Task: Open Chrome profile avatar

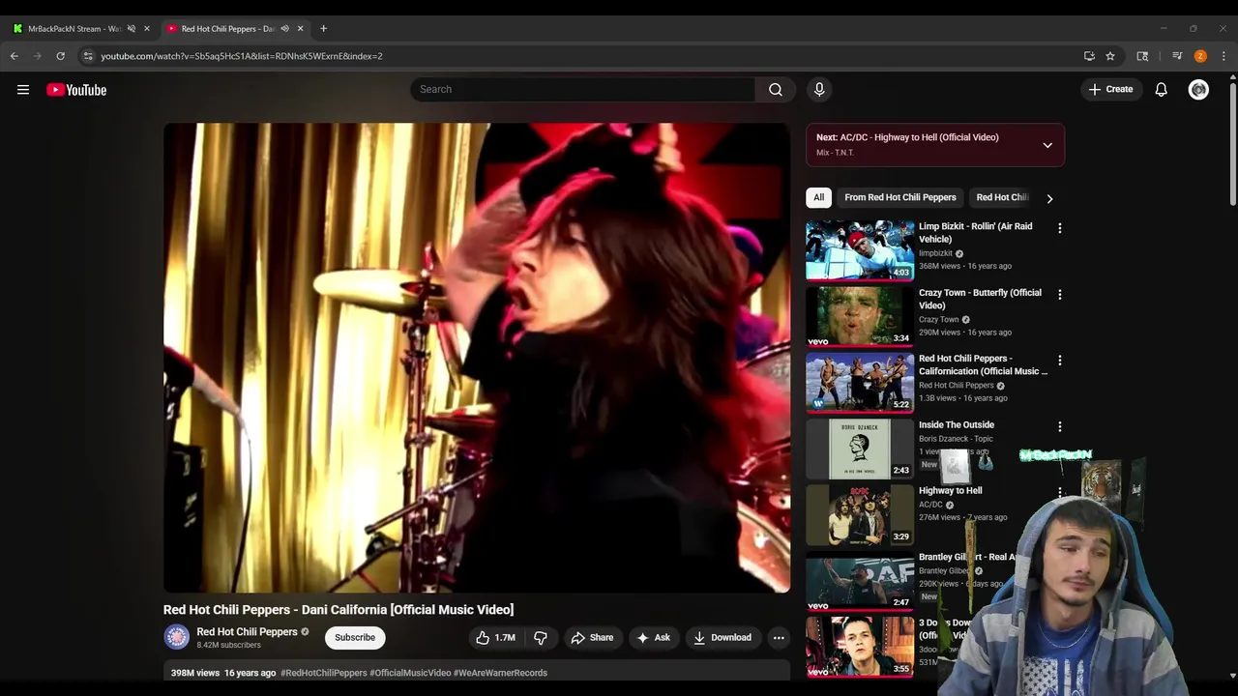Action: (x=1200, y=56)
